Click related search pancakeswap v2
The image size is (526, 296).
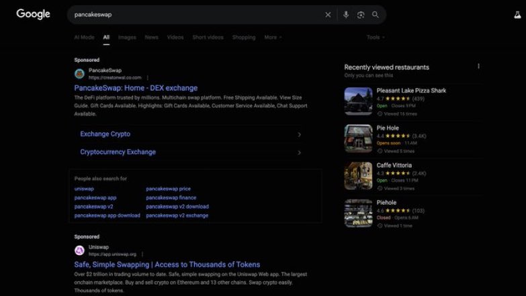pos(93,207)
